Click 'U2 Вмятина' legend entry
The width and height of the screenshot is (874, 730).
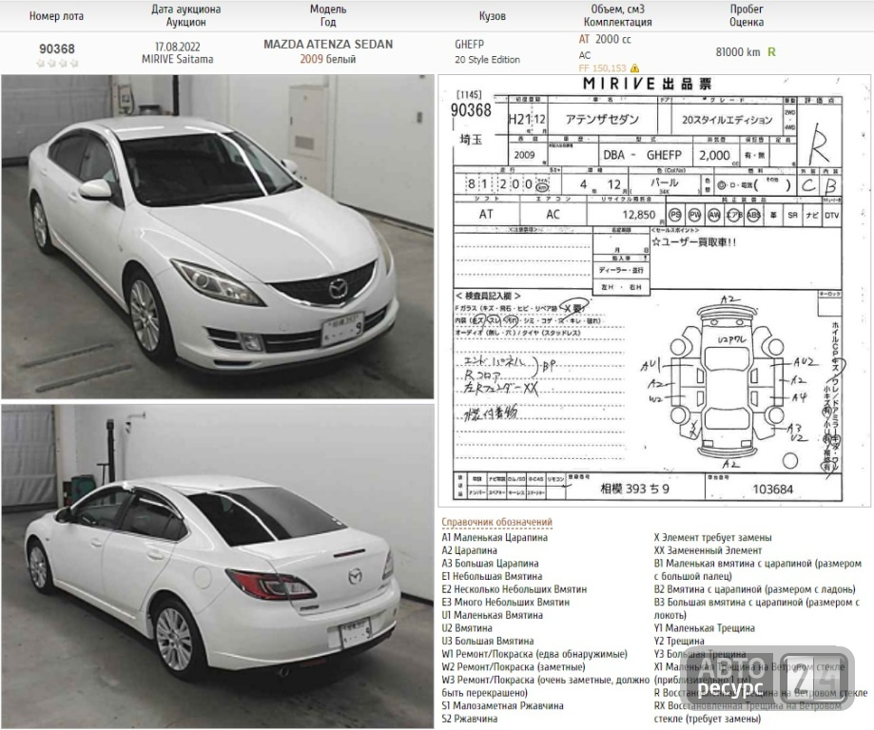pos(467,628)
